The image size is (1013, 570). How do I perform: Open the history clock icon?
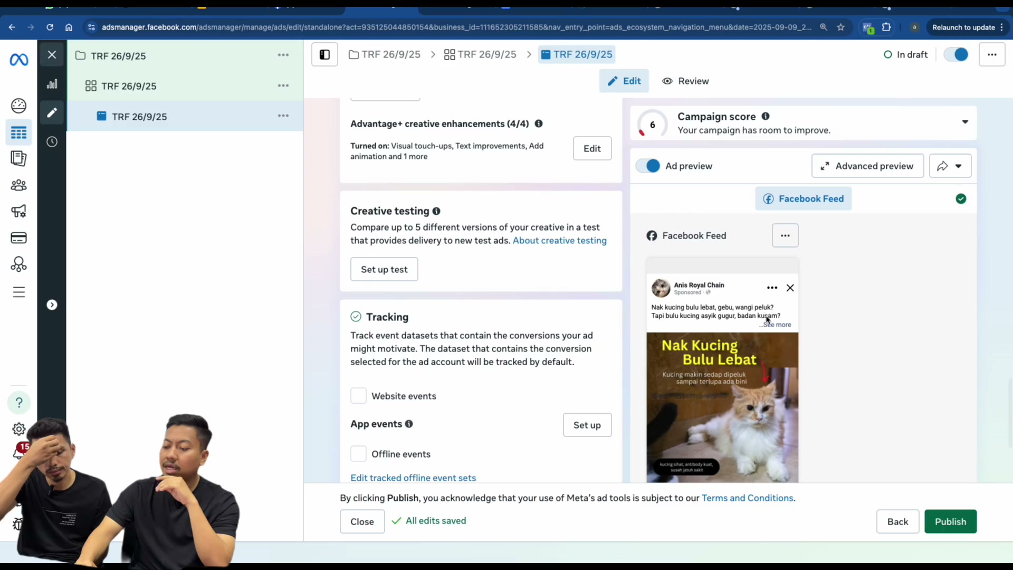(52, 141)
